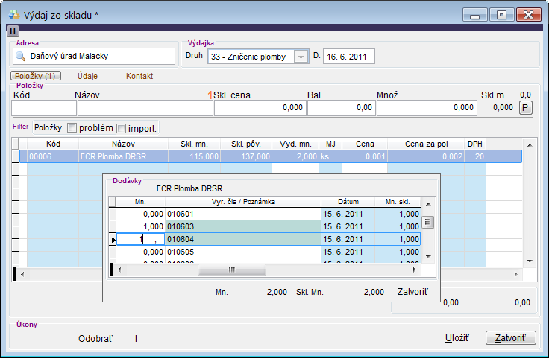This screenshot has height=359, width=549.
Task: Click the Odobrať action link
Action: tap(95, 339)
